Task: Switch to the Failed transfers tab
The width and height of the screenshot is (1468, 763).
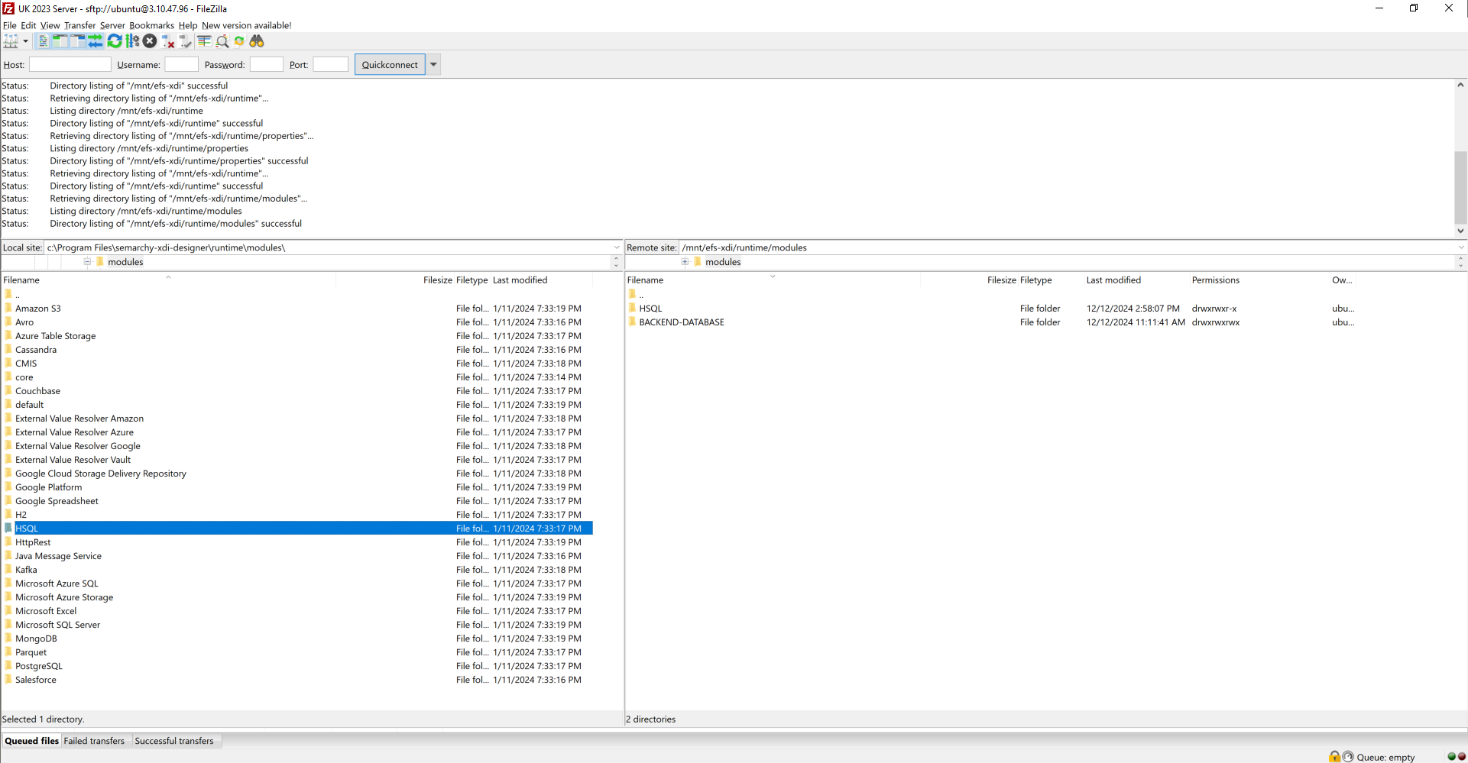Action: coord(94,741)
